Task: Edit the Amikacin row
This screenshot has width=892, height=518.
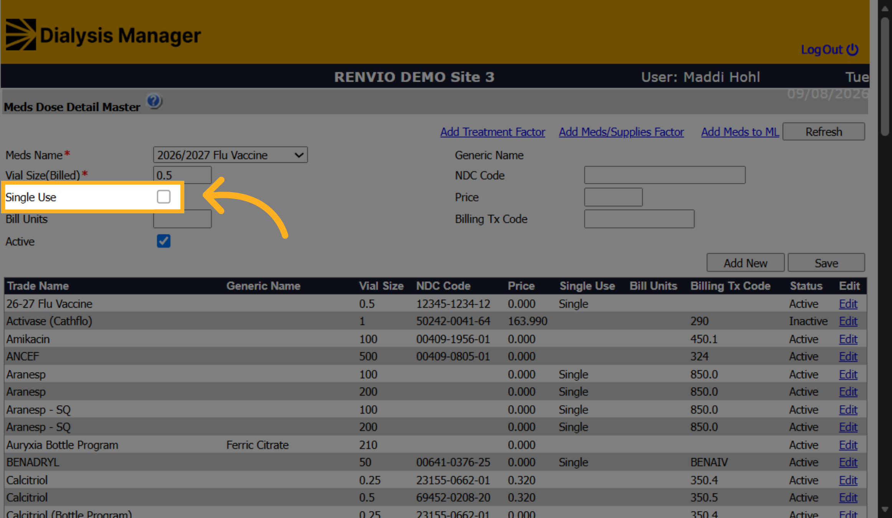Action: tap(848, 339)
